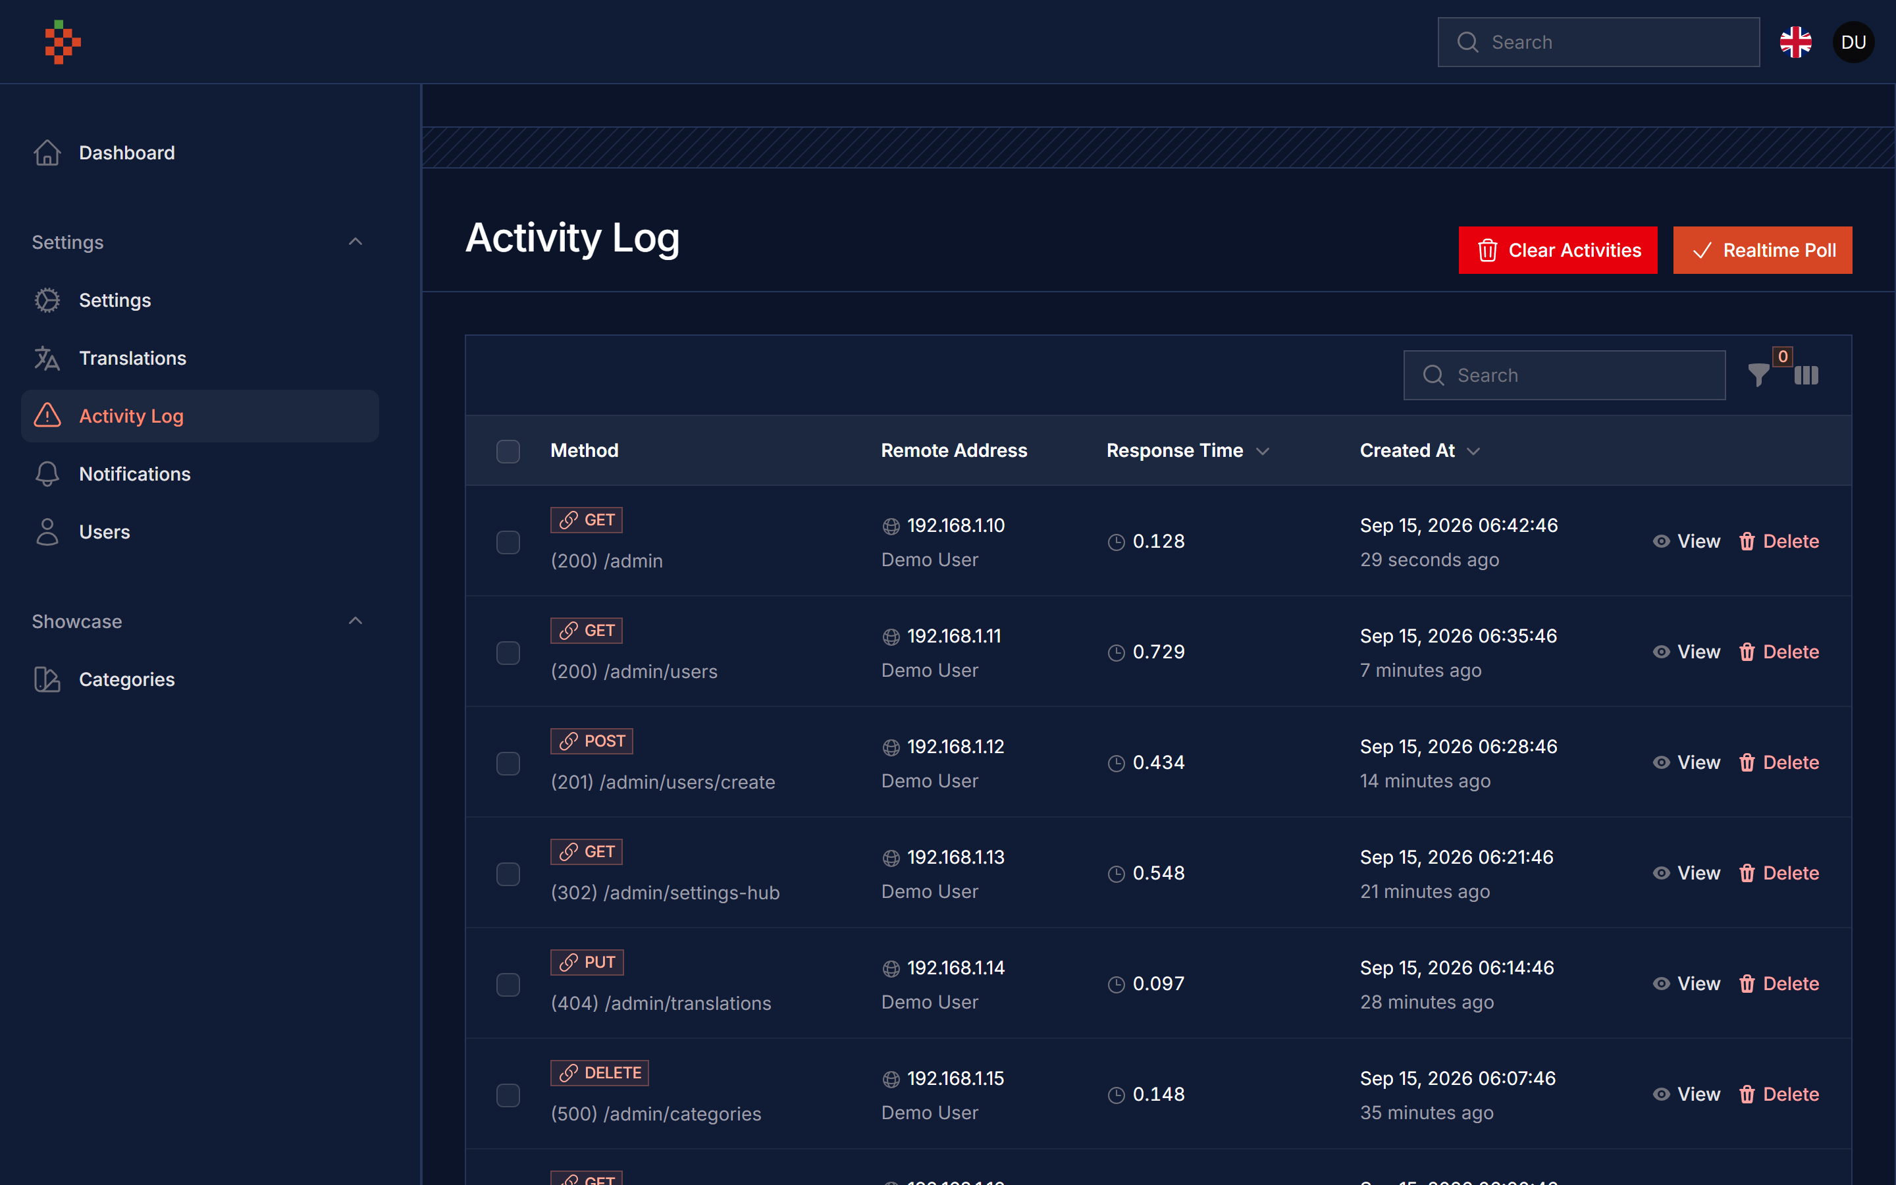Click the trash icon for 192.168.1.10 row
1896x1185 pixels.
[1747, 542]
